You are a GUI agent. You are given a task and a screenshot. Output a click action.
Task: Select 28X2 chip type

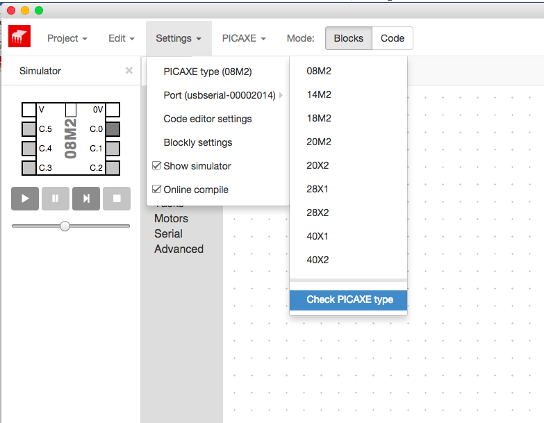point(348,212)
